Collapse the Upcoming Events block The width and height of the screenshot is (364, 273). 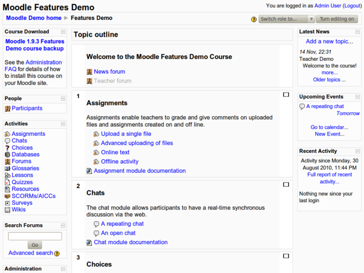click(358, 97)
